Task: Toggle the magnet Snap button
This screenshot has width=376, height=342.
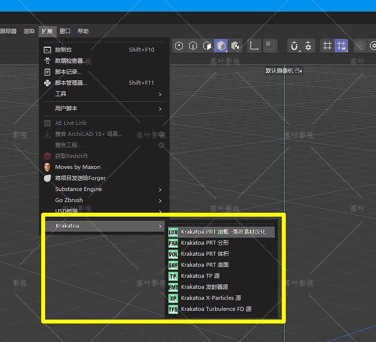Action: (x=294, y=46)
